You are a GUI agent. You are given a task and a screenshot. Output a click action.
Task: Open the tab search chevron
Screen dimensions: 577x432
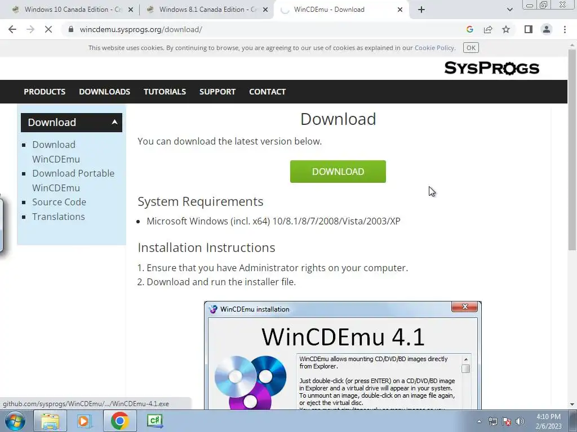point(509,10)
